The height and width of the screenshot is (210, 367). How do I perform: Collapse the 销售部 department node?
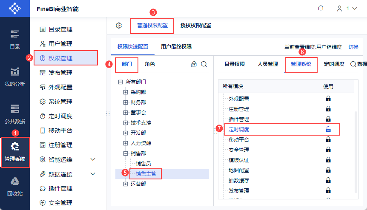click(x=126, y=153)
